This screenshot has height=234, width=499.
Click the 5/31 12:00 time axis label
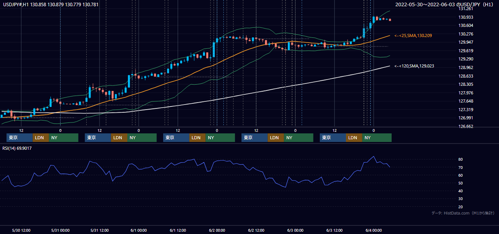pyautogui.click(x=99, y=230)
